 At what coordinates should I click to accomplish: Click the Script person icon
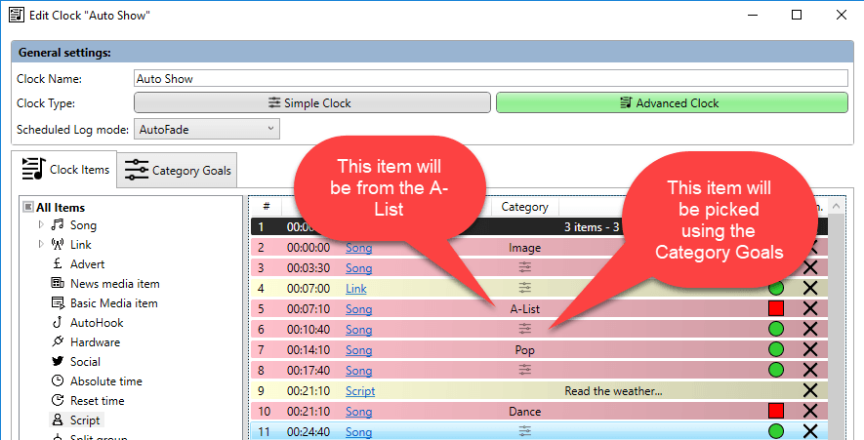[x=58, y=420]
